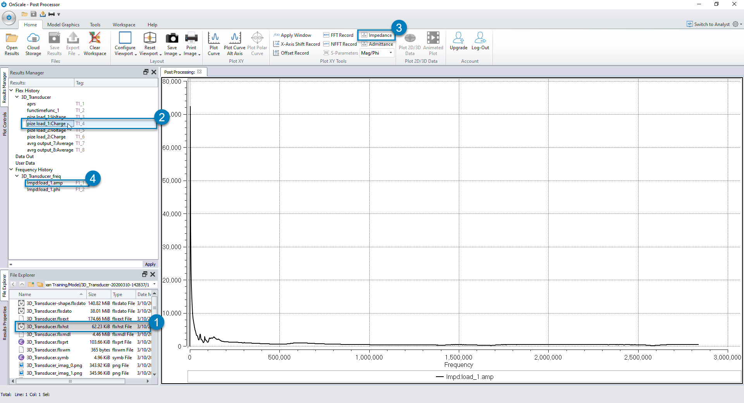The width and height of the screenshot is (744, 403).
Task: Collapse the Flex History node
Action: (x=11, y=90)
